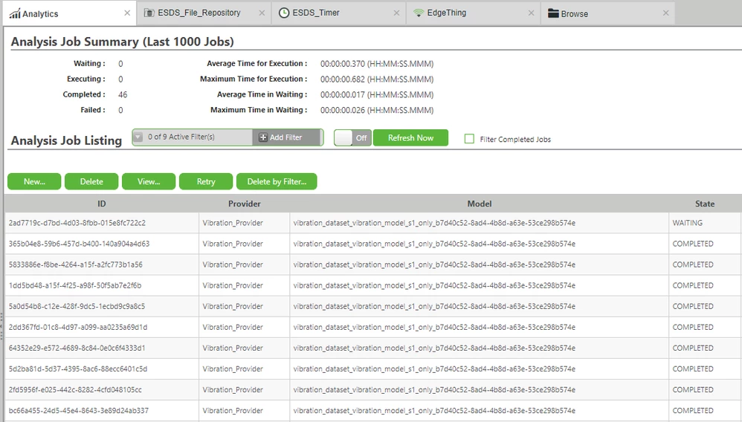The height and width of the screenshot is (422, 742).
Task: Sort by the Provider column header
Action: (244, 204)
